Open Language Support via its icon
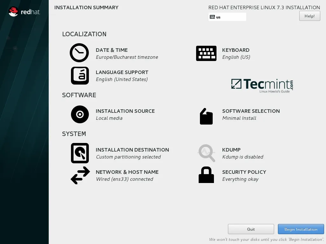 (x=80, y=75)
